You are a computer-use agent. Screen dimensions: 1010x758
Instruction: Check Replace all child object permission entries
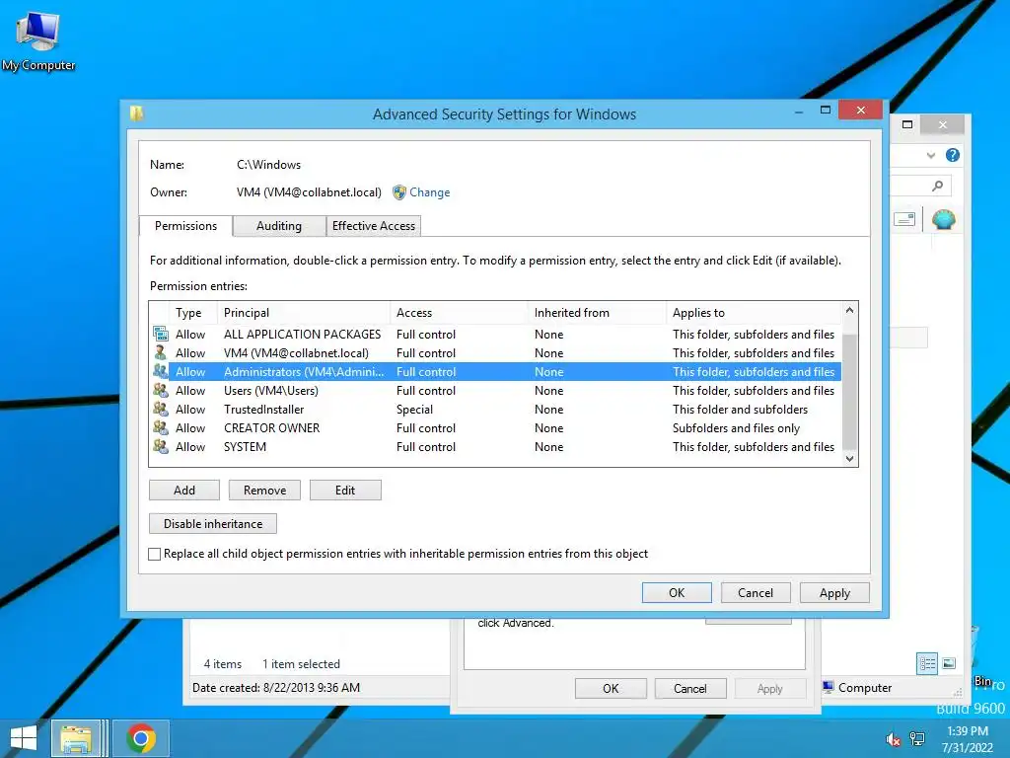155,554
